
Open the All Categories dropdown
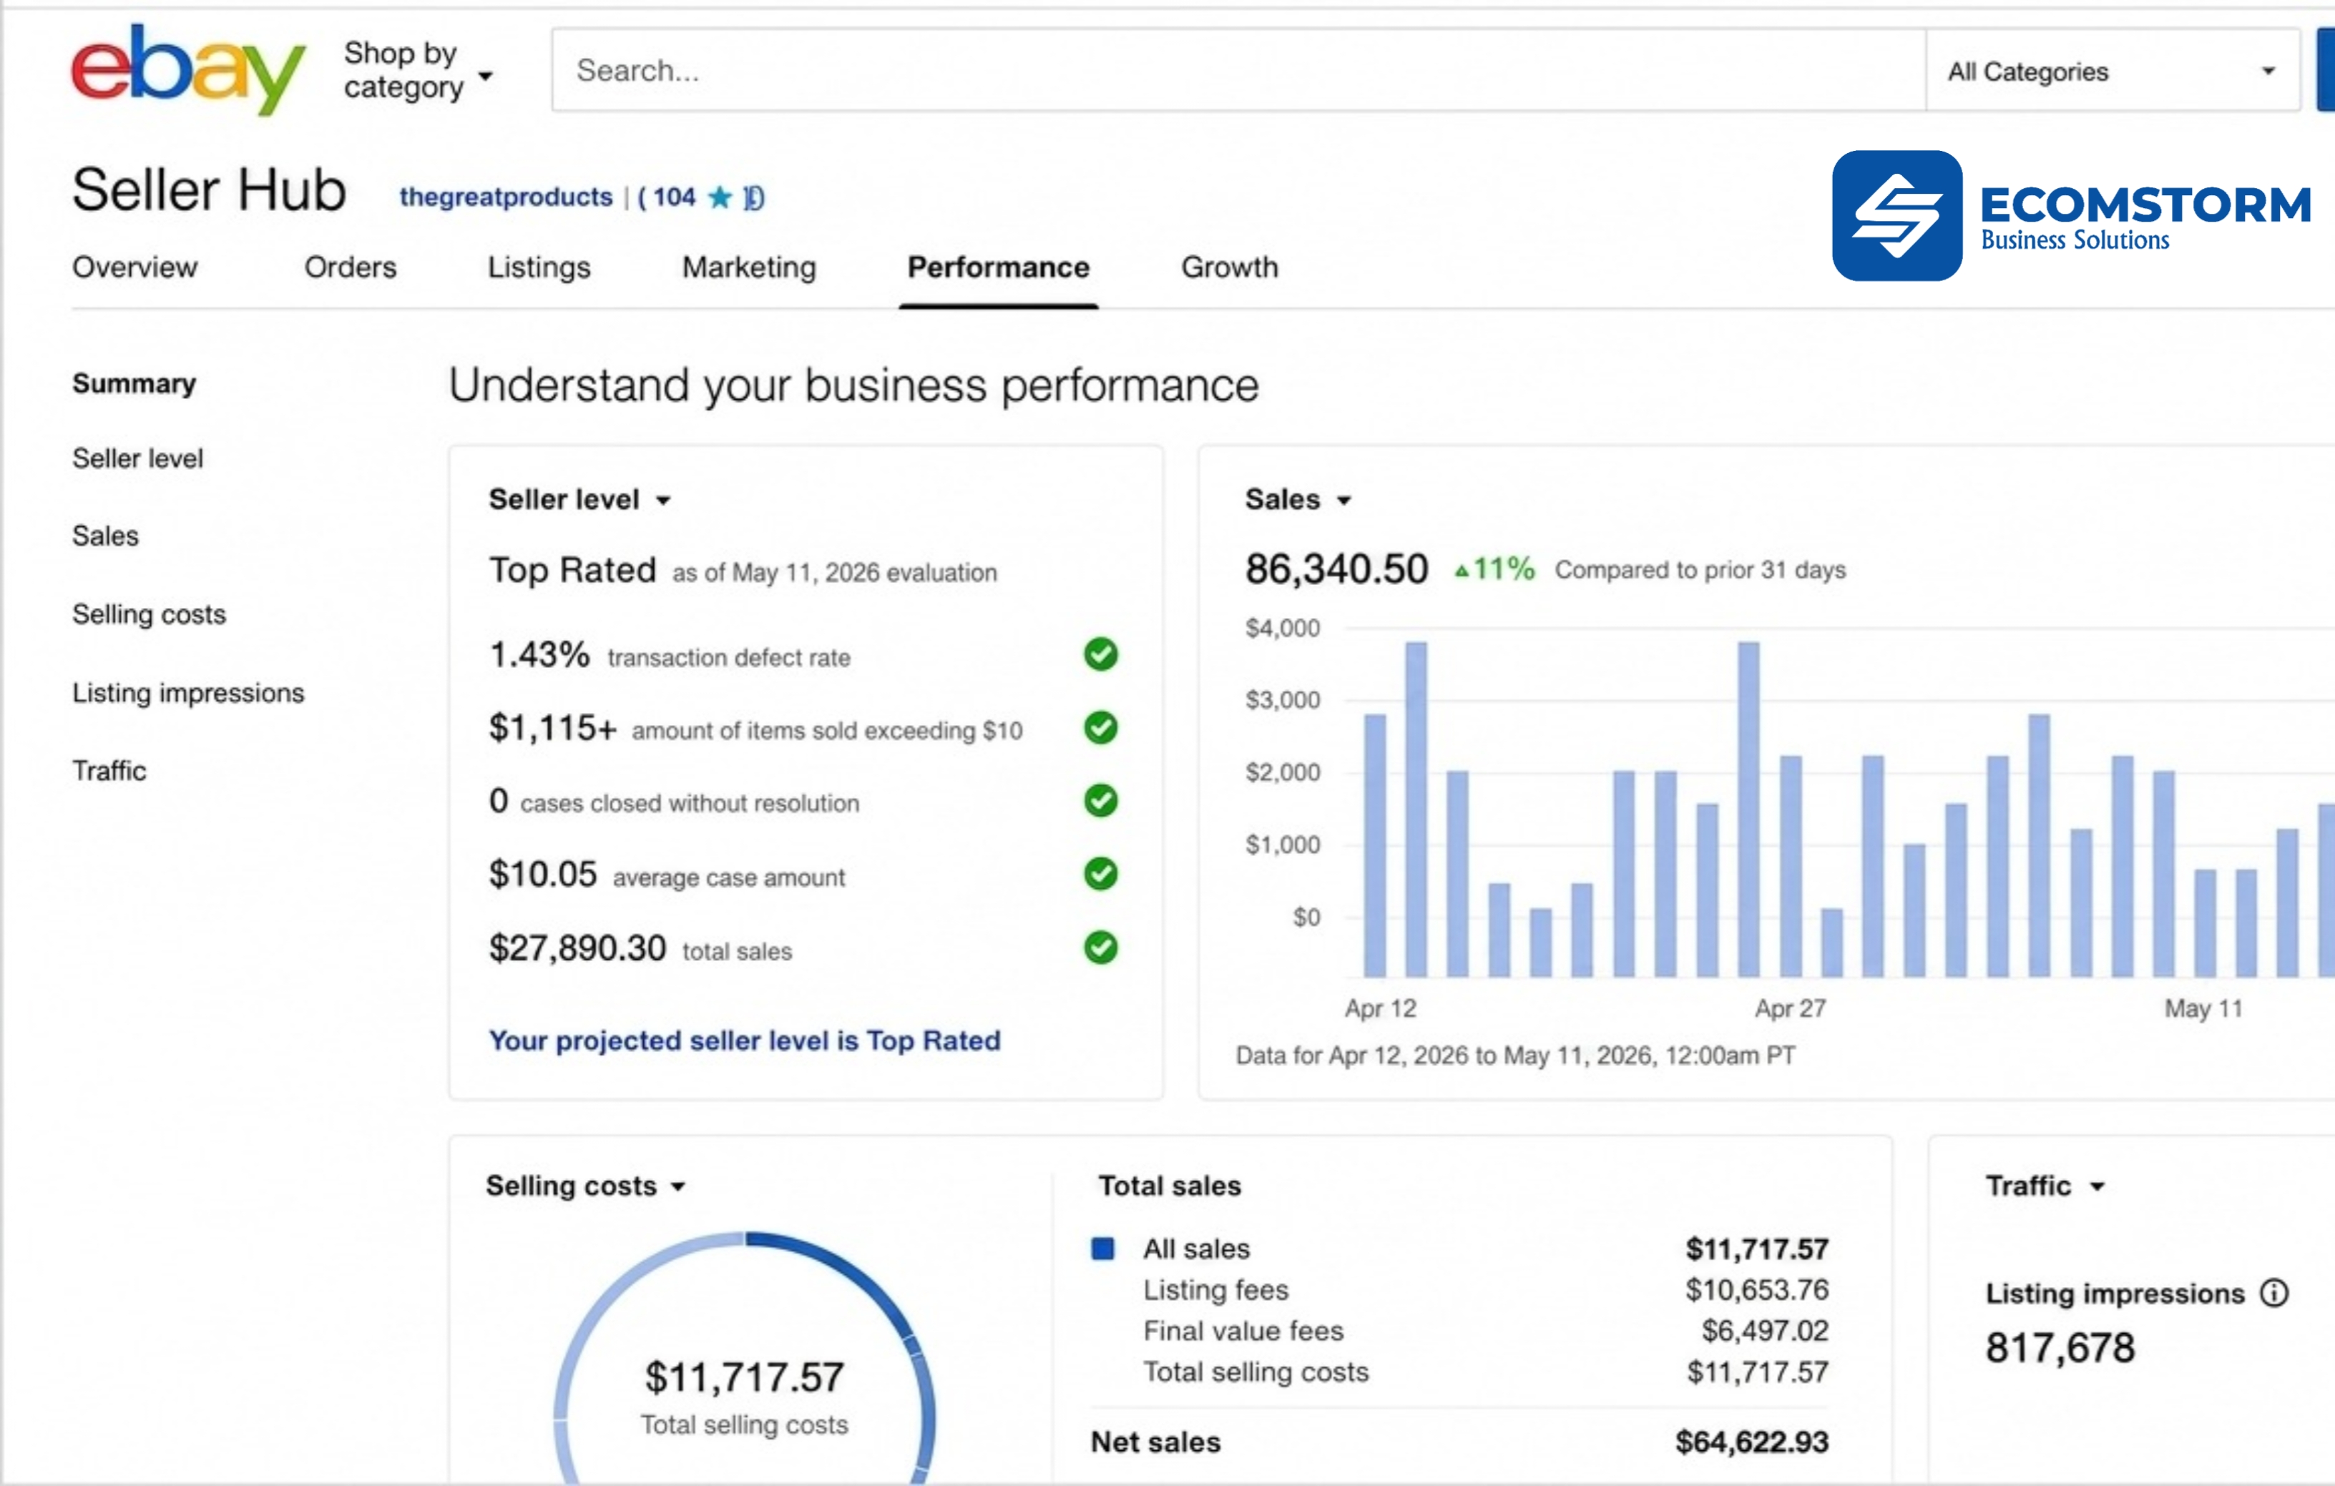[x=2112, y=71]
